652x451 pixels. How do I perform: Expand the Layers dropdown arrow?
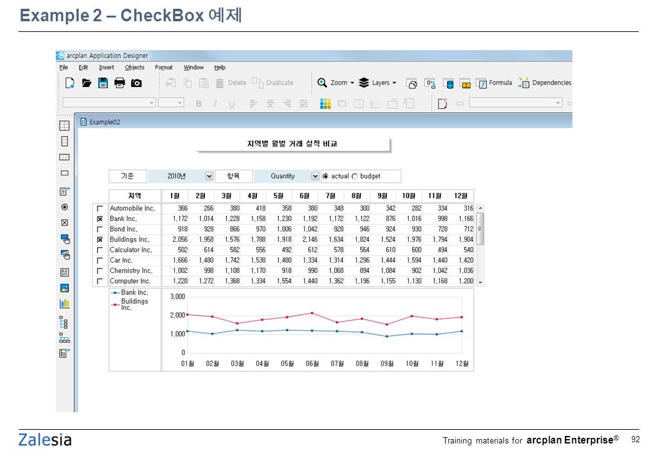tap(394, 83)
